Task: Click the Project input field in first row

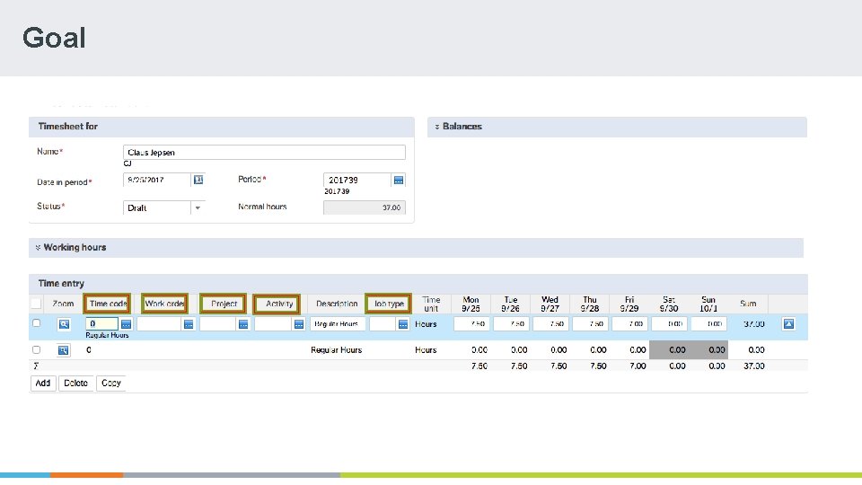Action: coord(217,324)
